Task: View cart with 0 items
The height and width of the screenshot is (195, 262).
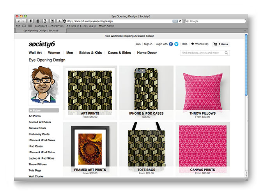Action: 221,44
